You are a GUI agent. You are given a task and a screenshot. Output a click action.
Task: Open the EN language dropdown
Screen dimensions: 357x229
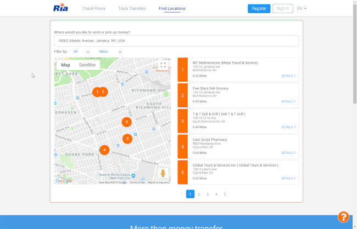(302, 8)
